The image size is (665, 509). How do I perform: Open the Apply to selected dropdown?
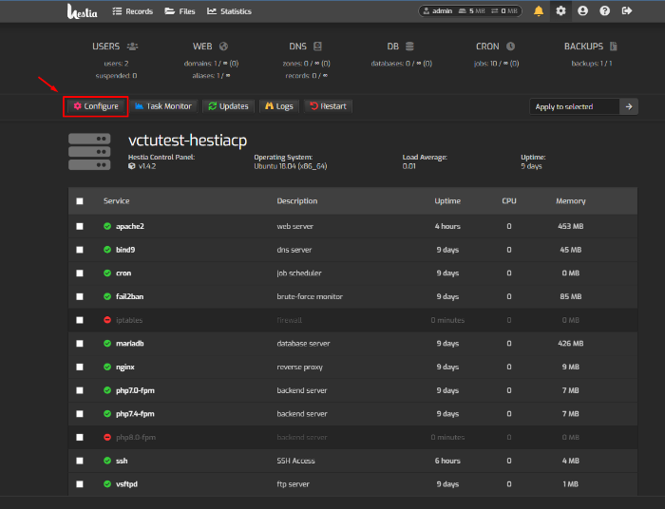tap(575, 106)
